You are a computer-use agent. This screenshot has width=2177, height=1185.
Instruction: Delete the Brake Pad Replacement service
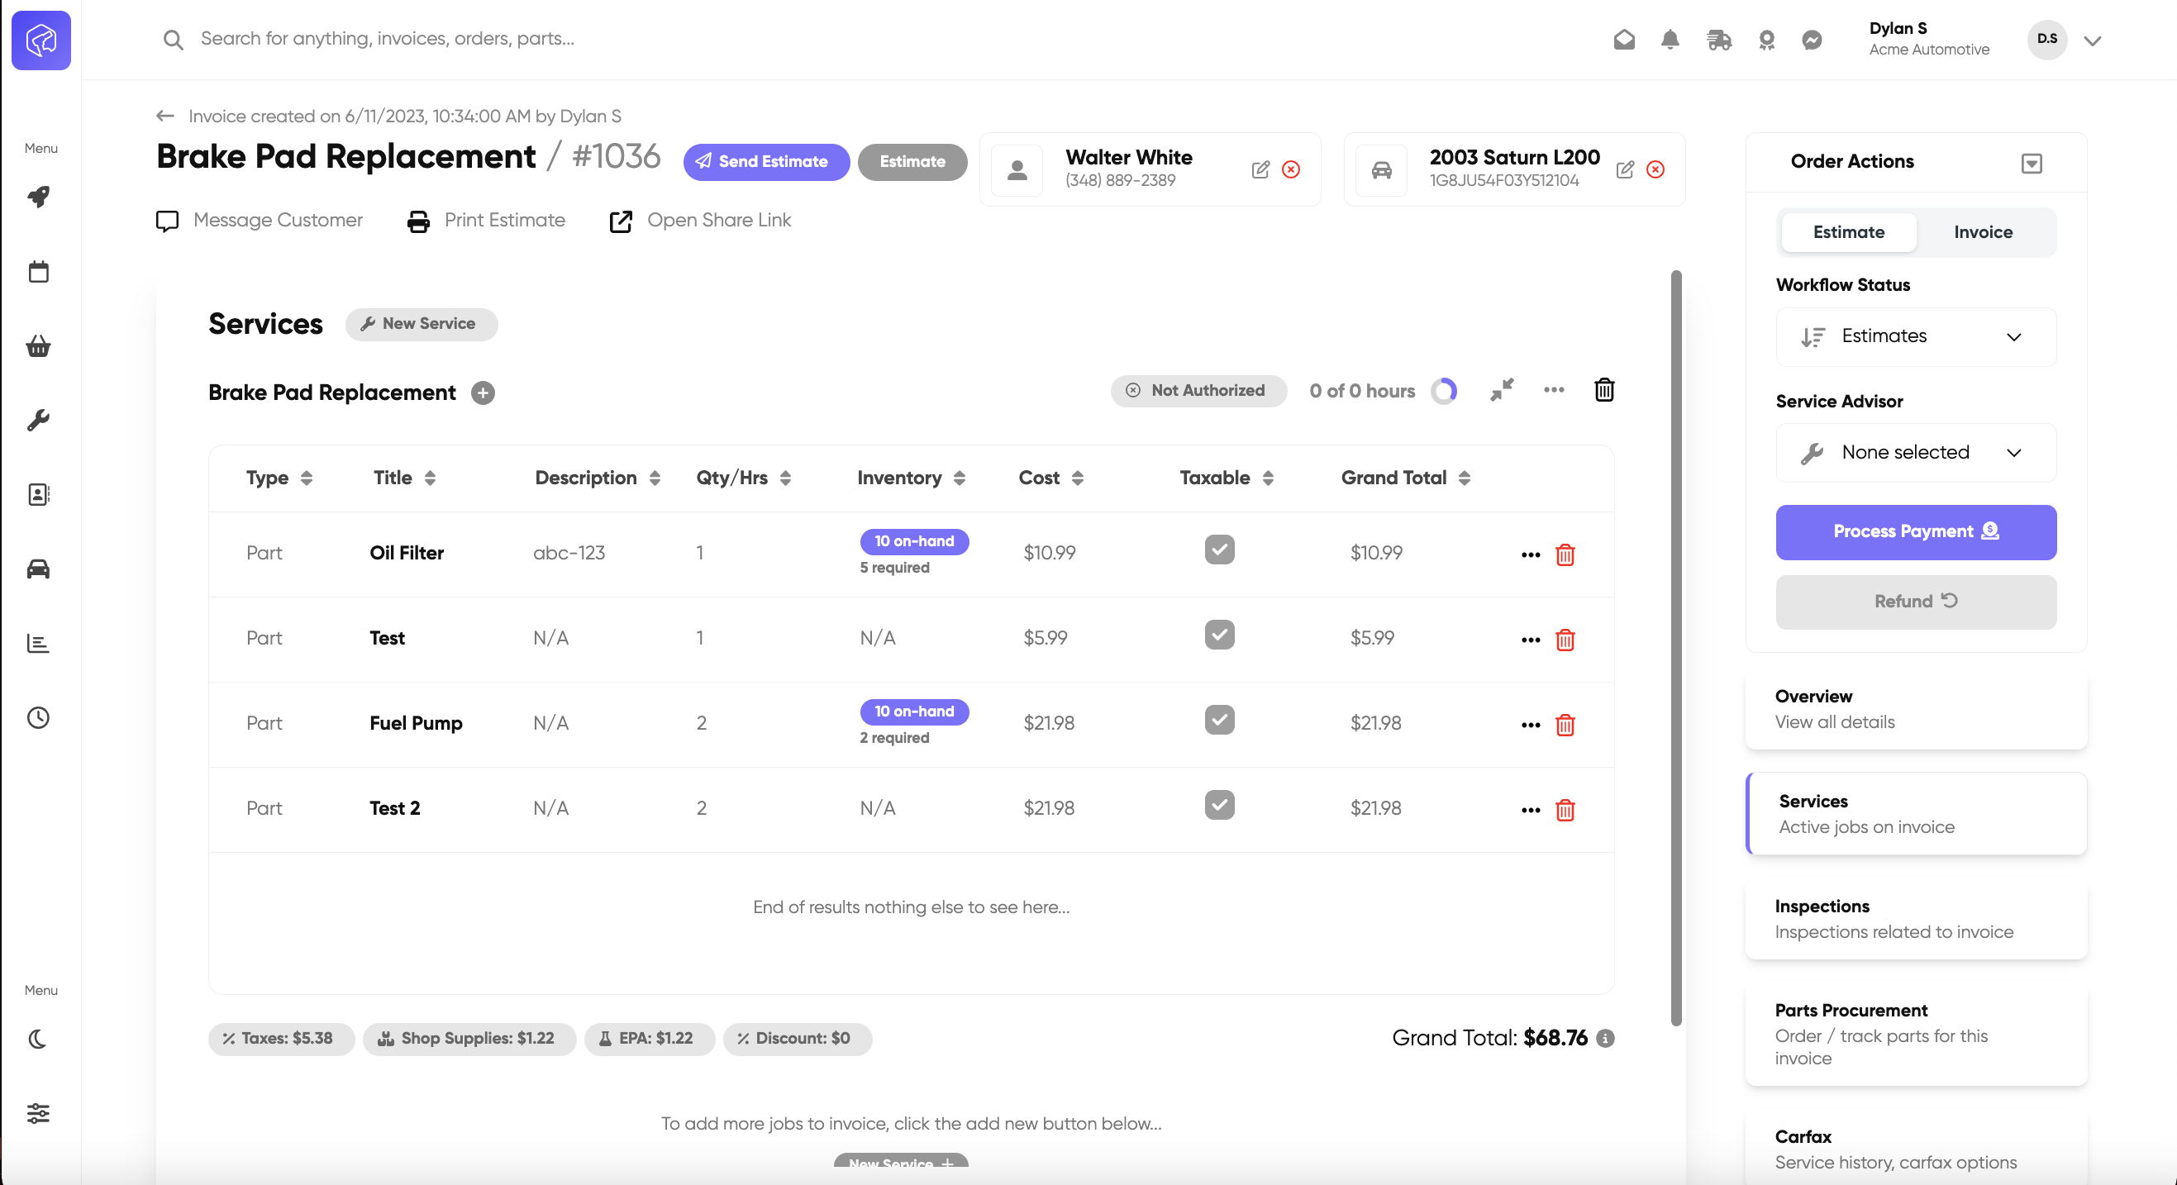click(1604, 391)
